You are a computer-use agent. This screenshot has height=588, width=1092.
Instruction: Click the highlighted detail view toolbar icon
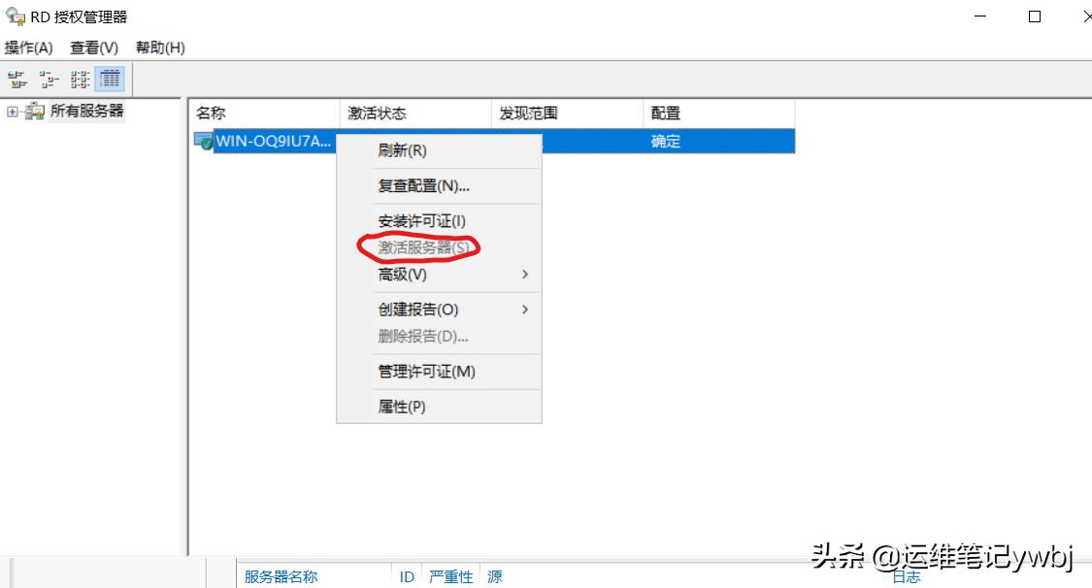point(109,78)
